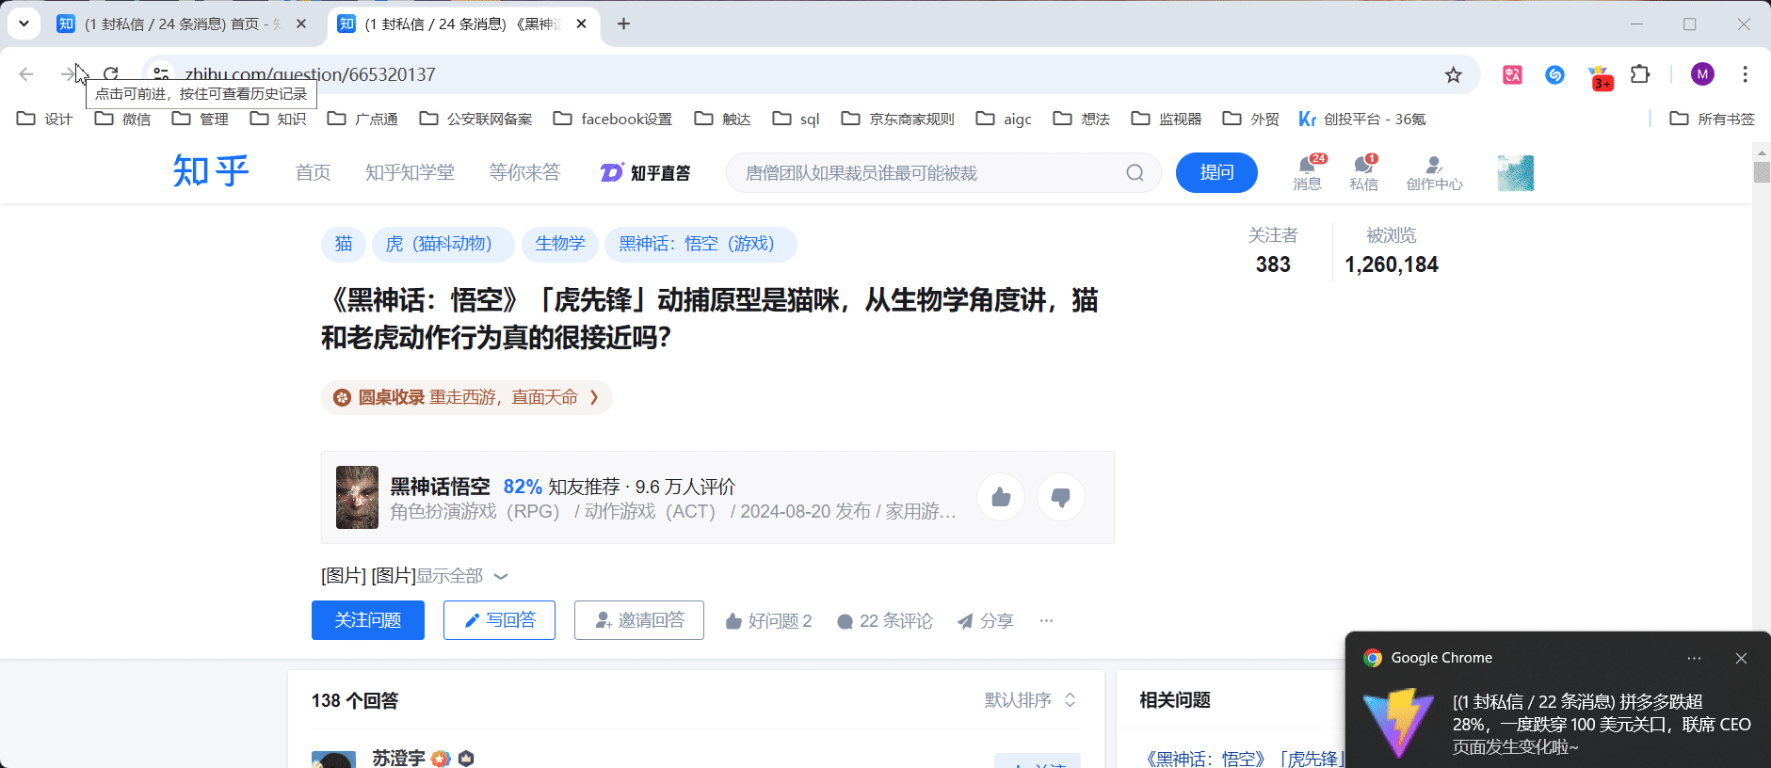Expand 显示全部 question description
Screen dimensions: 1771x768
tap(462, 576)
